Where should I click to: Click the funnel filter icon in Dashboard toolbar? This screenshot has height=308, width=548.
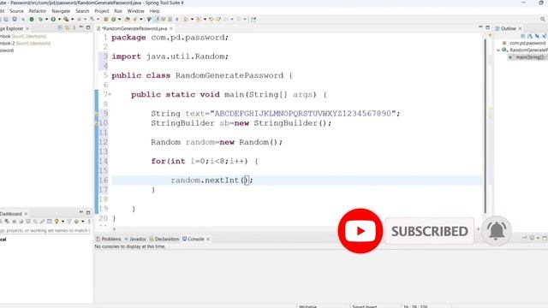coord(69,222)
